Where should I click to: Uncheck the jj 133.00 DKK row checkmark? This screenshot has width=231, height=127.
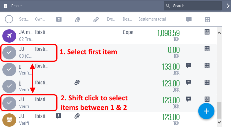9,70
